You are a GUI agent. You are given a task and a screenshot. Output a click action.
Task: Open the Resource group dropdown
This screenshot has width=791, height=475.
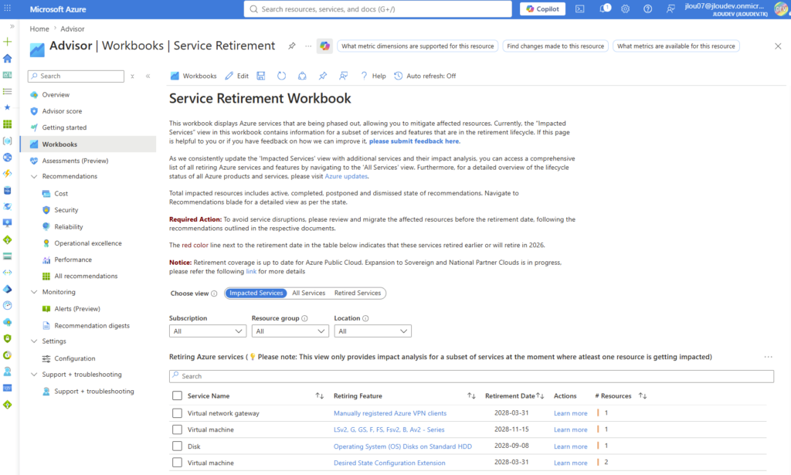290,331
